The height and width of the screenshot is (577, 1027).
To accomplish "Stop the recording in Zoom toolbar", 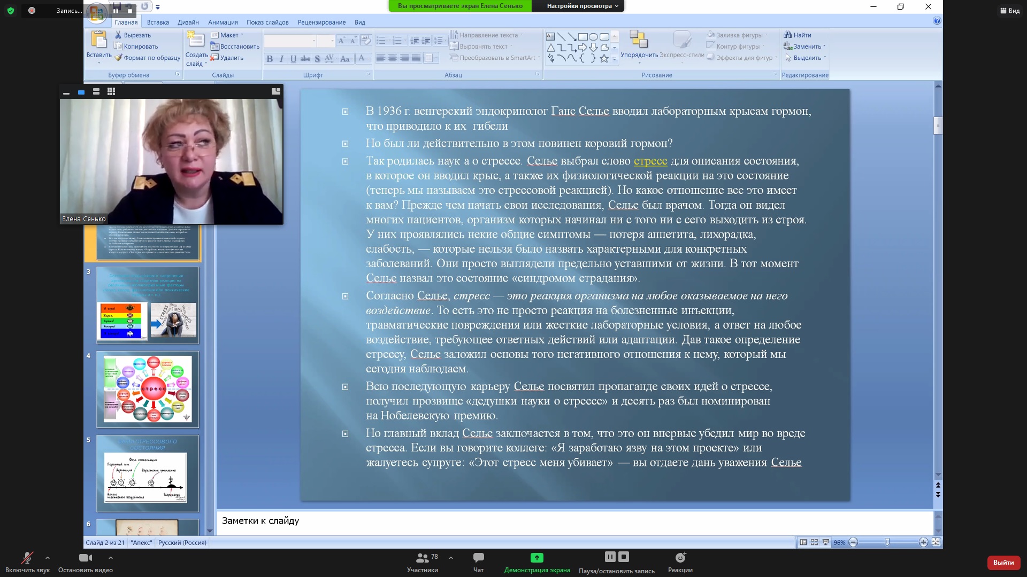I will [624, 557].
